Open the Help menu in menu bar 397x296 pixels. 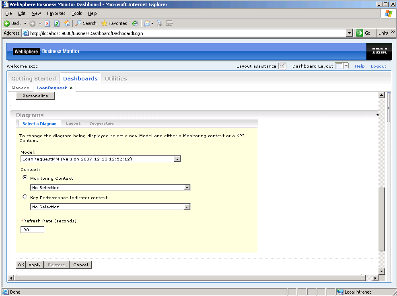click(93, 13)
